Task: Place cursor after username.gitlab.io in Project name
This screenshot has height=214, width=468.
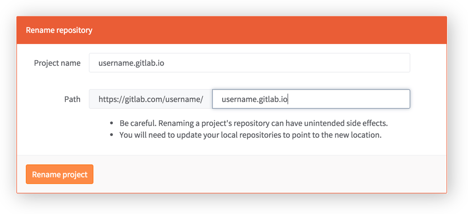Action: tap(165, 63)
